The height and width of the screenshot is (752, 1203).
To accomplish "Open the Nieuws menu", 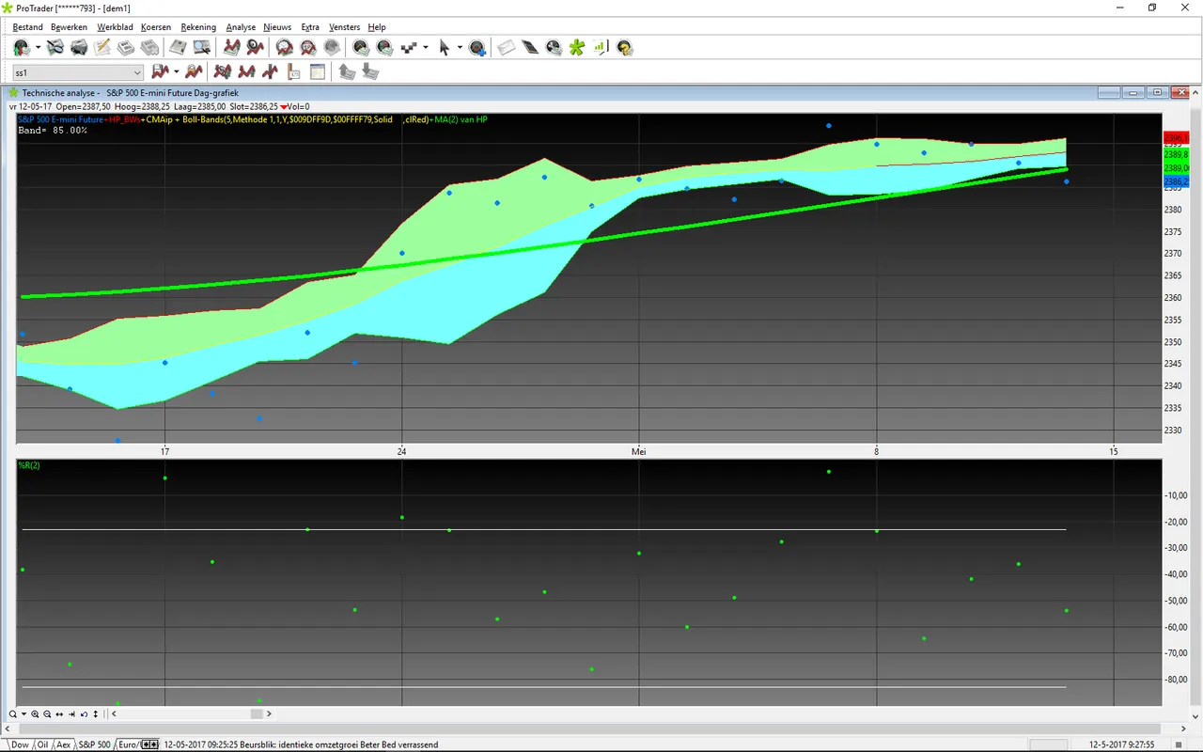I will click(277, 27).
